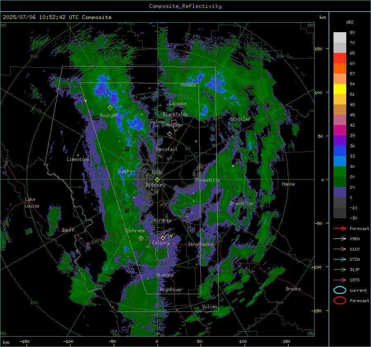This screenshot has height=347, width=371.
Task: Select the white 09EA arrow symbol
Action: coord(340,239)
